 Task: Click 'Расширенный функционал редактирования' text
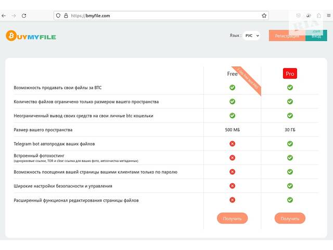pos(76,200)
